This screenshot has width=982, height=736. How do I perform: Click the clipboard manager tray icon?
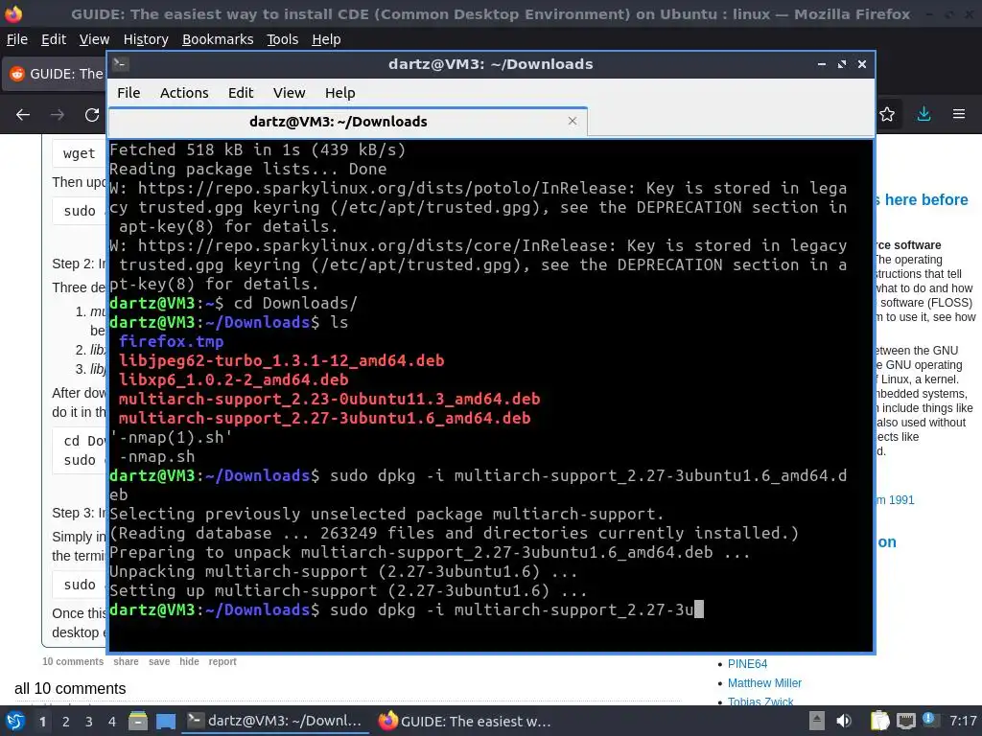point(879,721)
